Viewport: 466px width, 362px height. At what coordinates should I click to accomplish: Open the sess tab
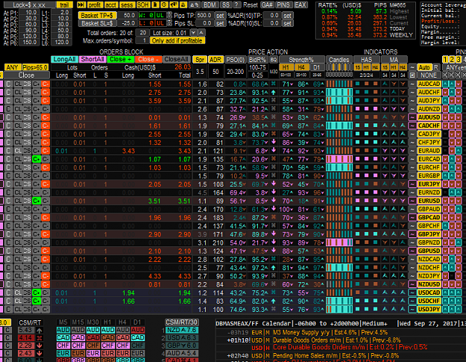click(127, 4)
